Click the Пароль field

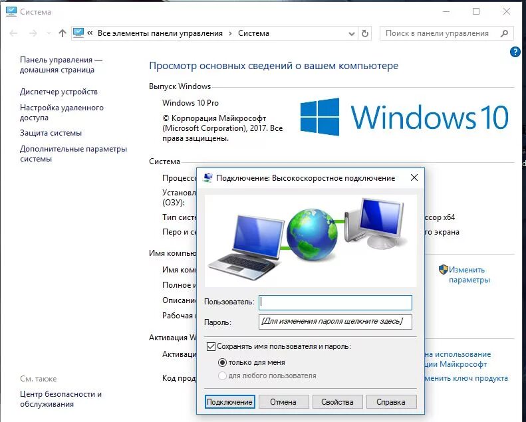click(x=335, y=322)
